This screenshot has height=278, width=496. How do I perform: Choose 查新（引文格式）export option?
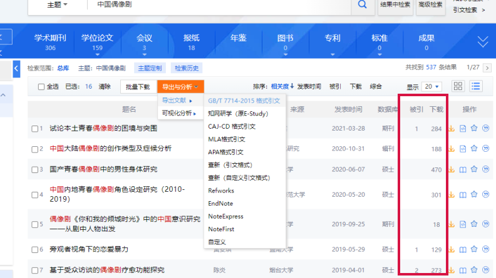pyautogui.click(x=230, y=165)
